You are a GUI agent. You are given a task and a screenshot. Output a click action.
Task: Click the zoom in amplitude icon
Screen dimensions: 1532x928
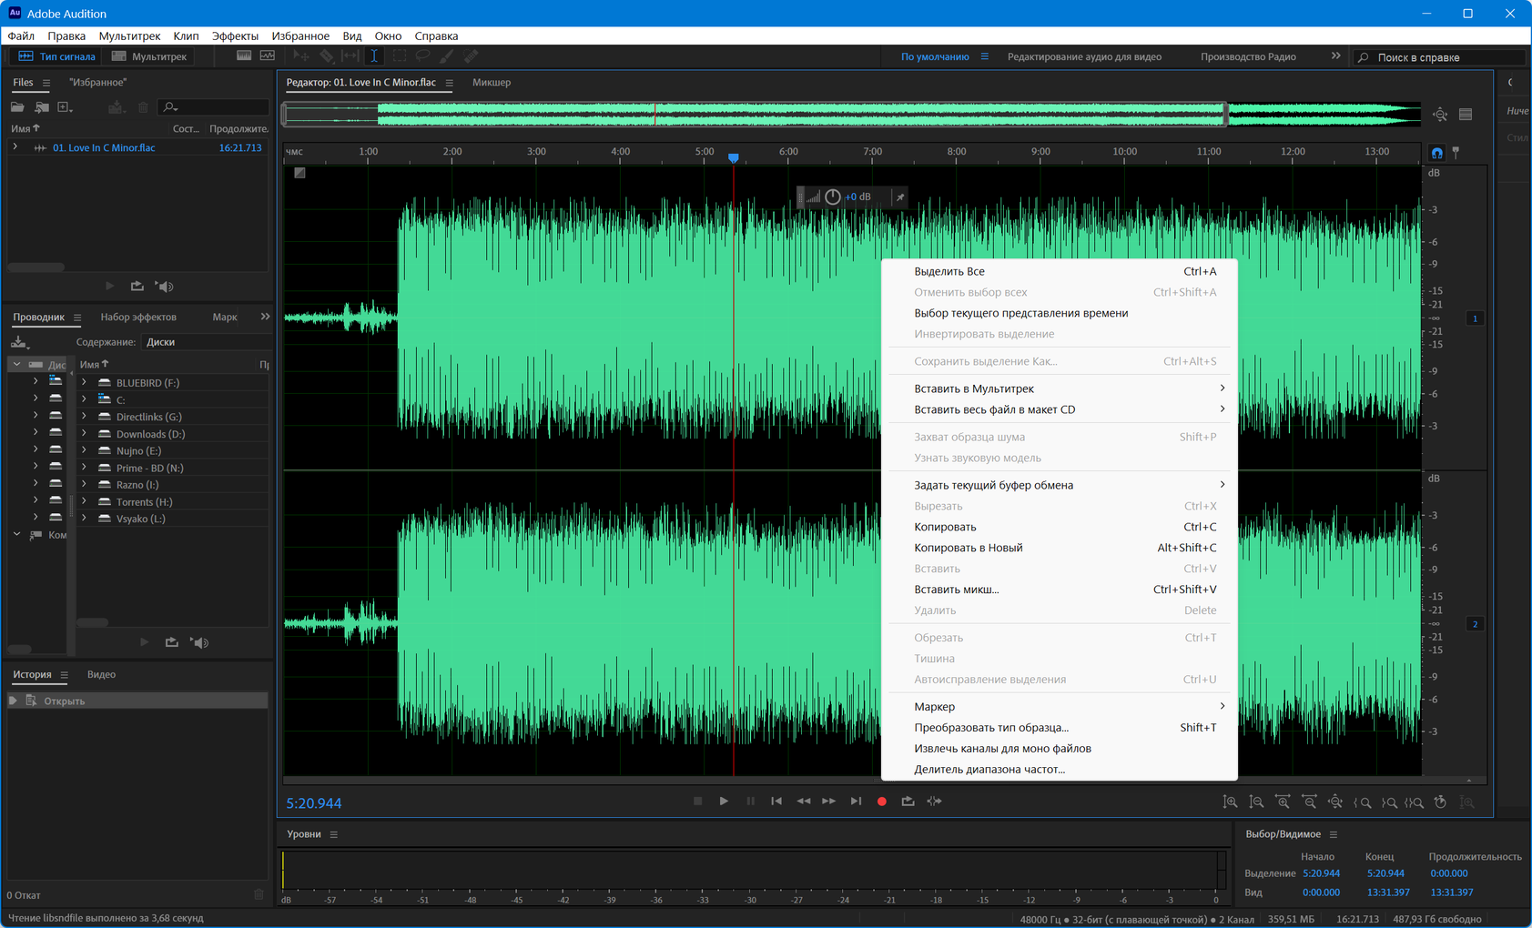(x=1230, y=802)
